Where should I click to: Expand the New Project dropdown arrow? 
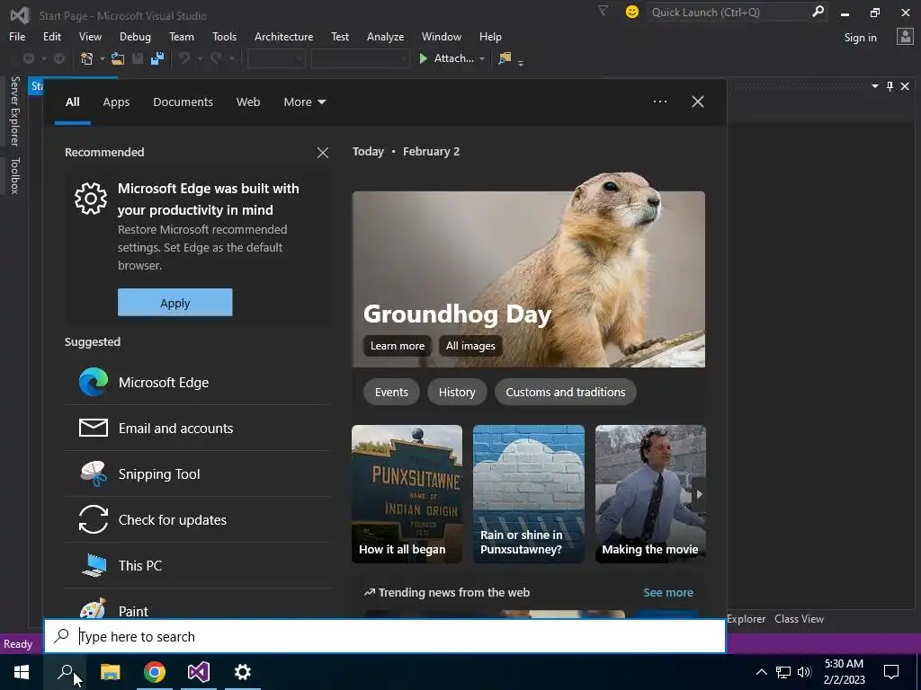[x=103, y=58]
